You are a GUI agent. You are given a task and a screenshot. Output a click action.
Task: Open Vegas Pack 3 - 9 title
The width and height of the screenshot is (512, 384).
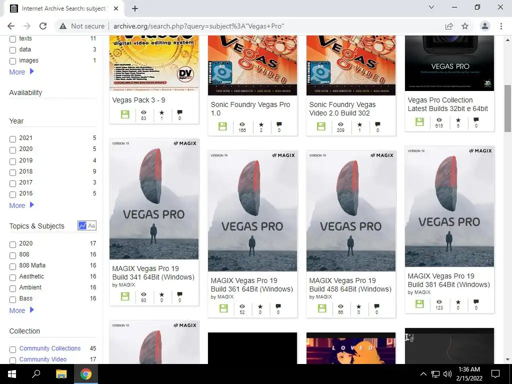(x=139, y=100)
